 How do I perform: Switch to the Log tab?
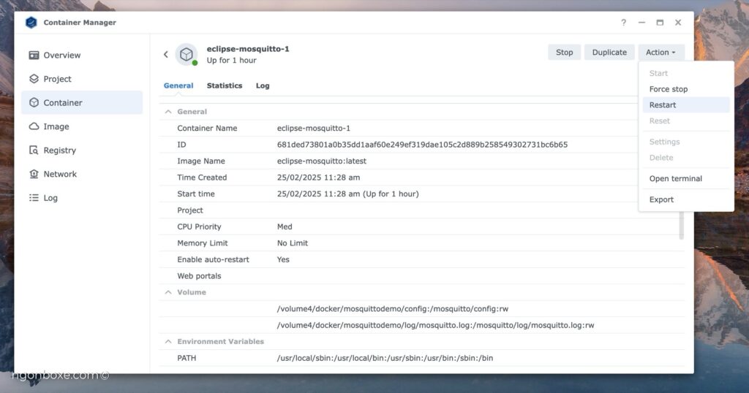(263, 86)
